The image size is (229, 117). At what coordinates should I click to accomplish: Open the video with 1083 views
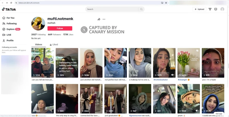pos(42,99)
